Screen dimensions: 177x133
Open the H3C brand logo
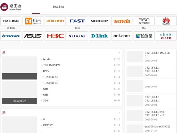coord(55,36)
